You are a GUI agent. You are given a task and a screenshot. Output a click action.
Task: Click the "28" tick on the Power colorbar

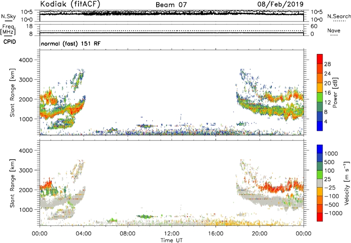pos(327,64)
